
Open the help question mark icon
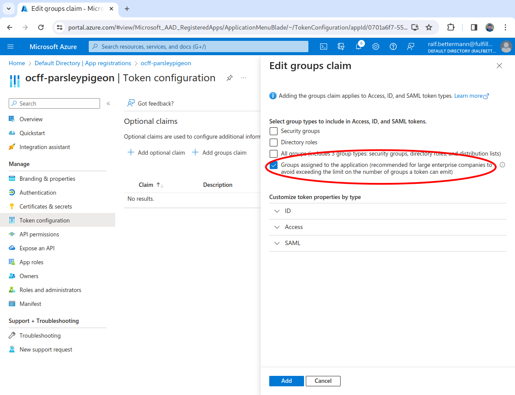393,46
